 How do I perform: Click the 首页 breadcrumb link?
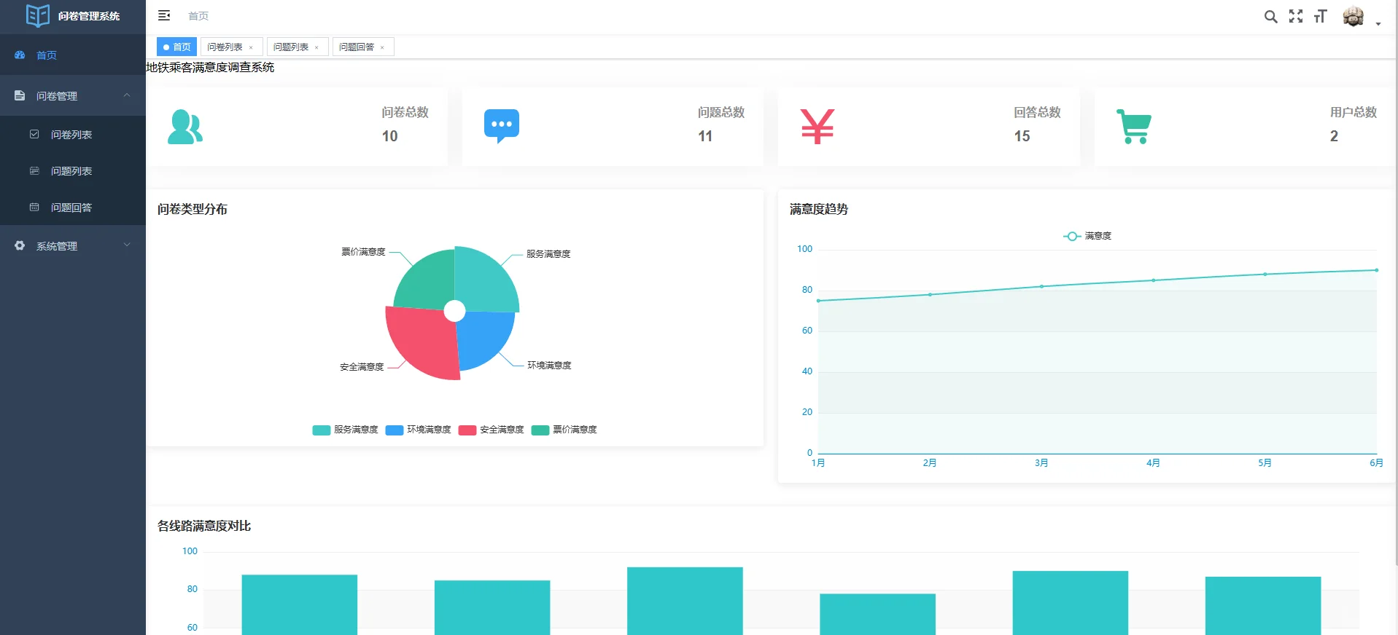(x=198, y=16)
